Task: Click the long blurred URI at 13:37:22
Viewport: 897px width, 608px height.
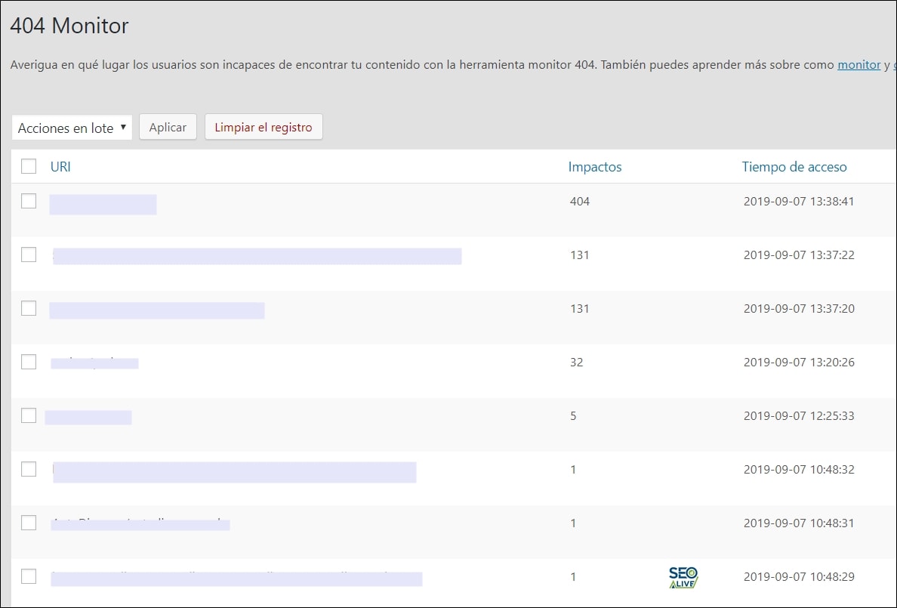Action: pos(257,256)
